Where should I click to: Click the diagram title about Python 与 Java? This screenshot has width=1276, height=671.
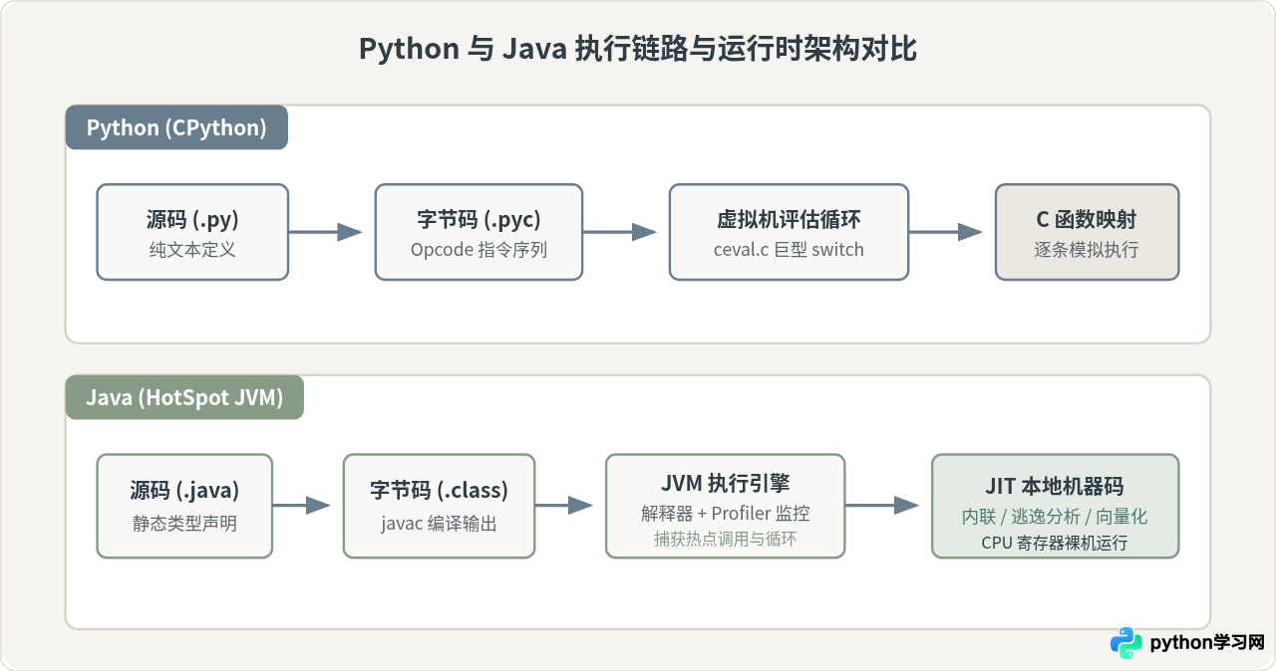[638, 50]
